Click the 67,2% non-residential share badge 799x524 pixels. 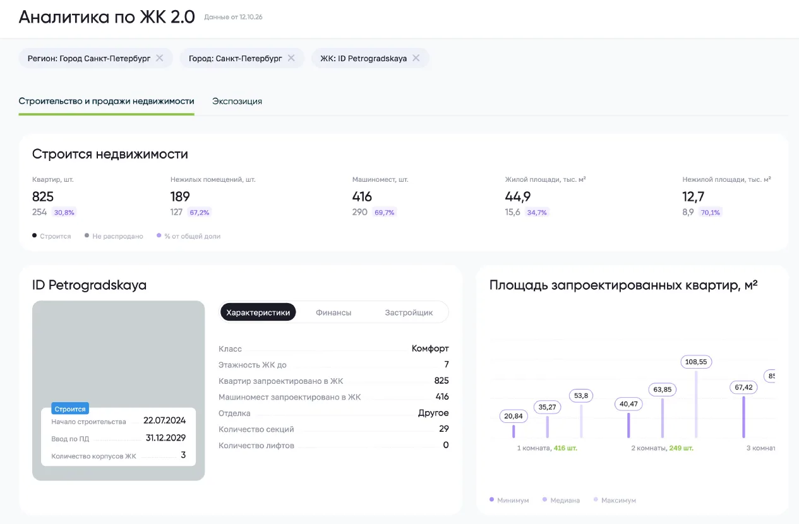[x=199, y=213]
